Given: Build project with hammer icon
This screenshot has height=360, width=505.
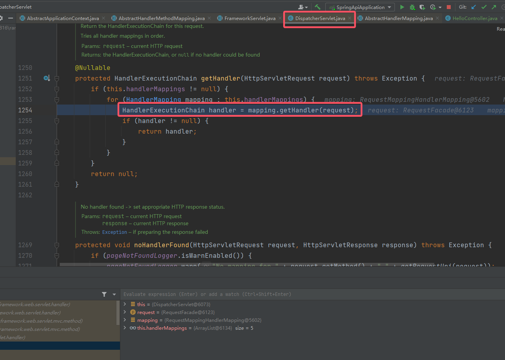Looking at the screenshot, I should tap(318, 7).
